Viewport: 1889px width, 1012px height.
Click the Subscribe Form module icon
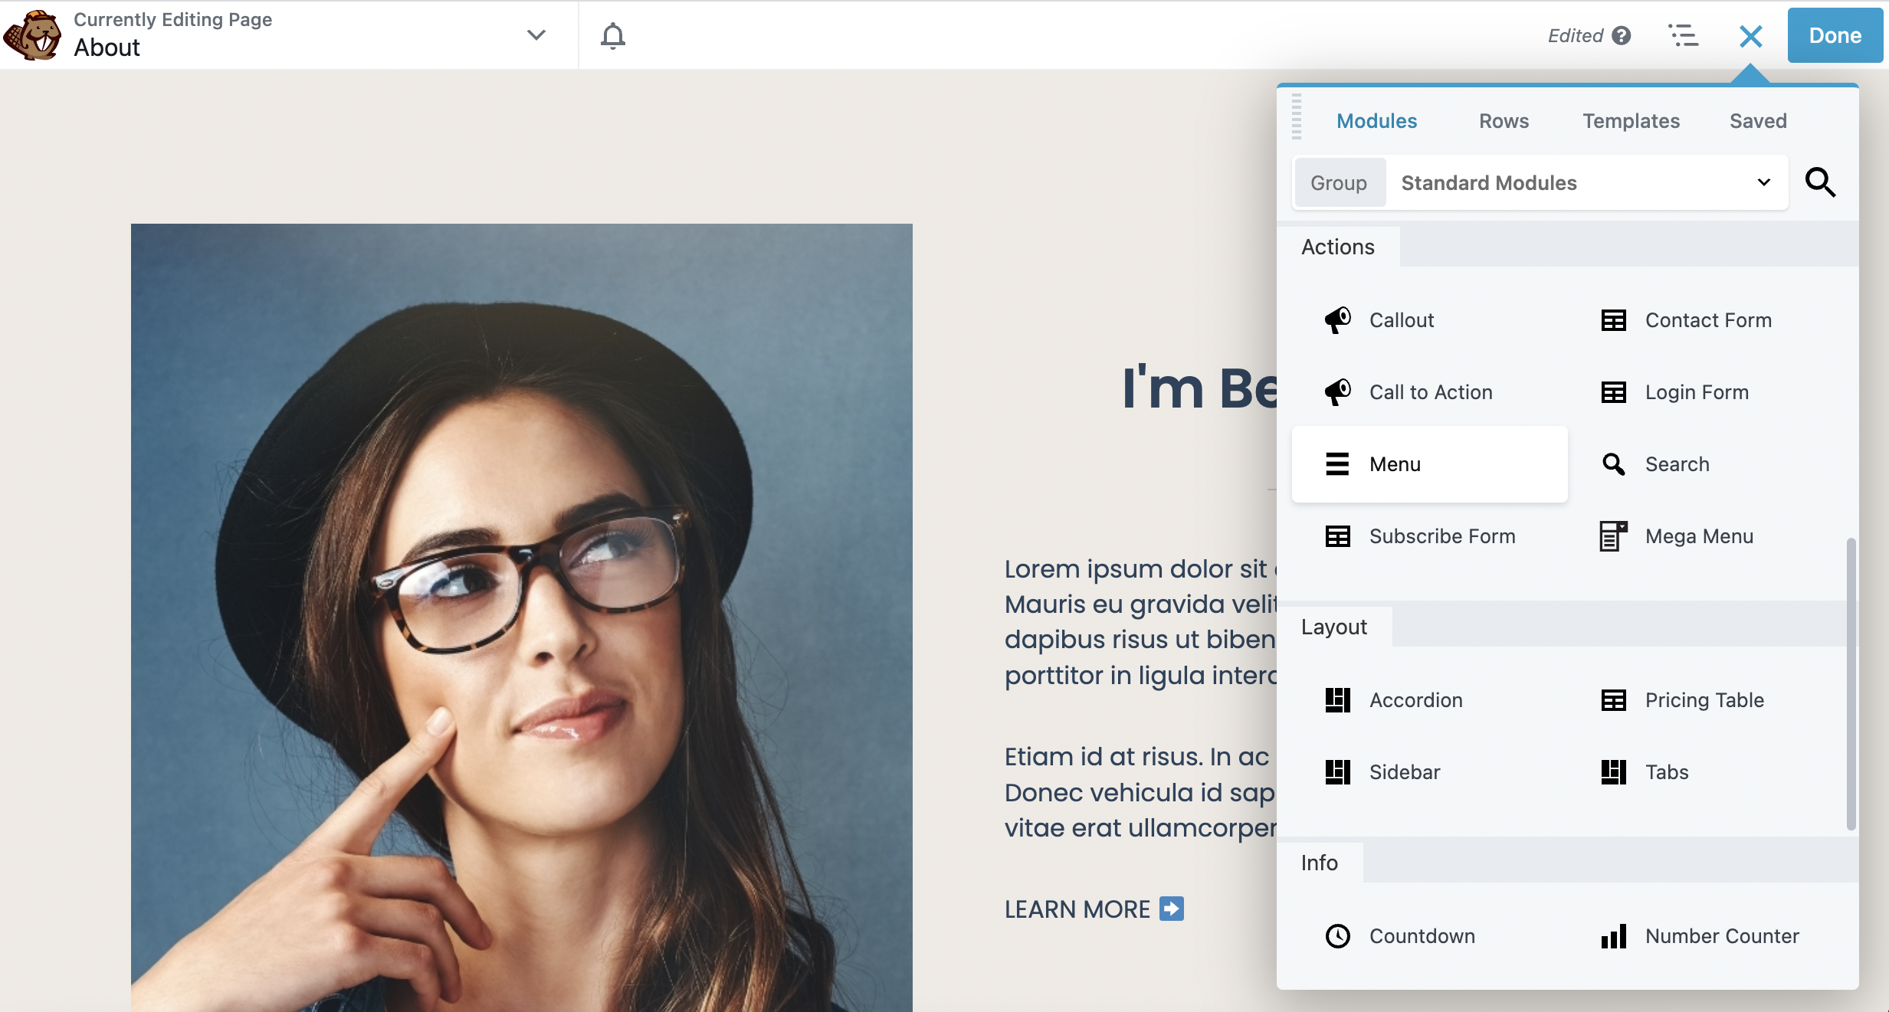(1338, 536)
